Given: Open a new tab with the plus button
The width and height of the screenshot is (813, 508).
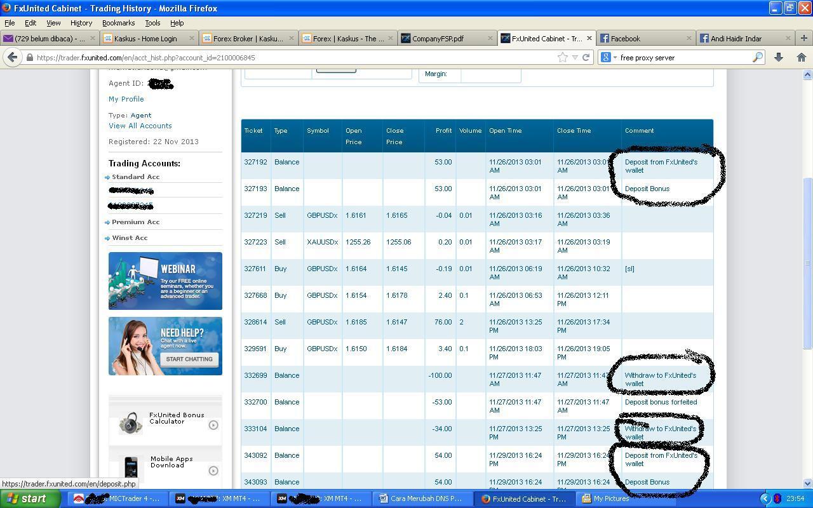Looking at the screenshot, I should (x=803, y=38).
